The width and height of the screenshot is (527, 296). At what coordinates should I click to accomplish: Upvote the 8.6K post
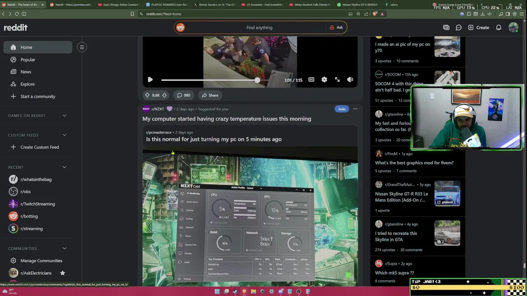click(x=147, y=95)
